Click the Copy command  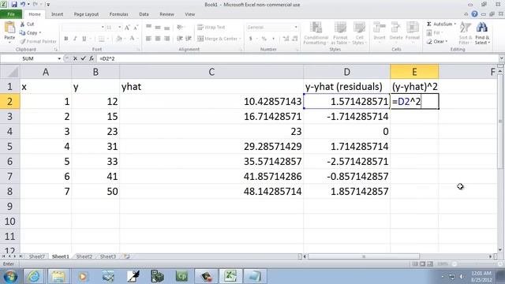[x=28, y=33]
